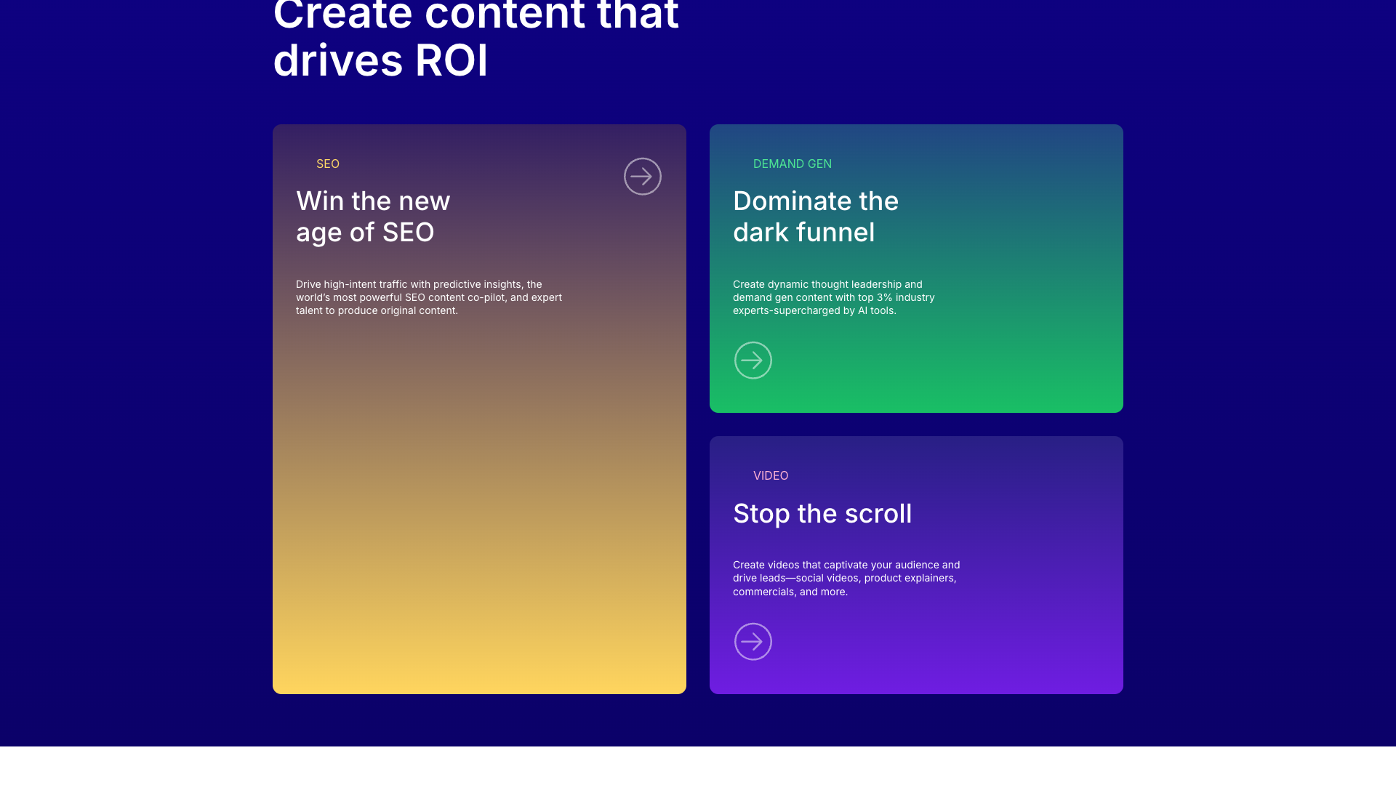Select the DEMAND GEN category label

(793, 164)
